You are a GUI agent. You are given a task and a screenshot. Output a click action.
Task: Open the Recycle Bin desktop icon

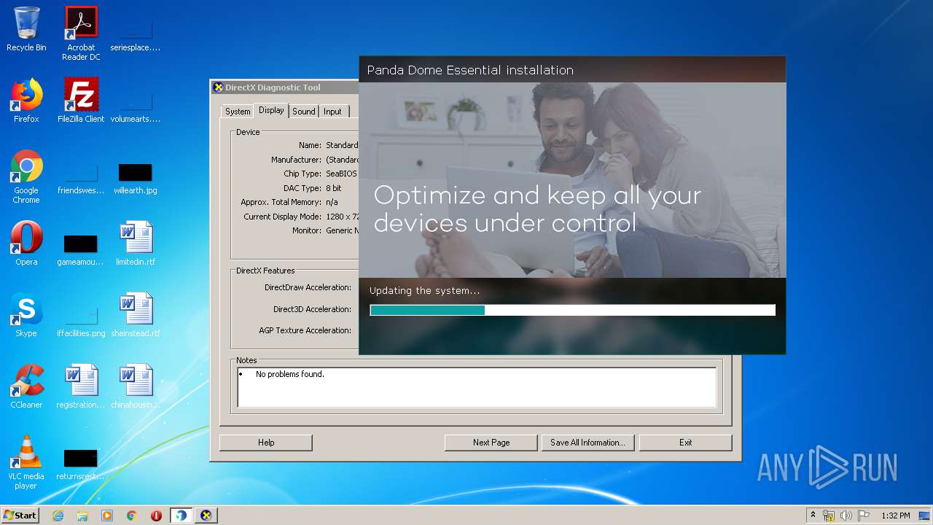[26, 29]
